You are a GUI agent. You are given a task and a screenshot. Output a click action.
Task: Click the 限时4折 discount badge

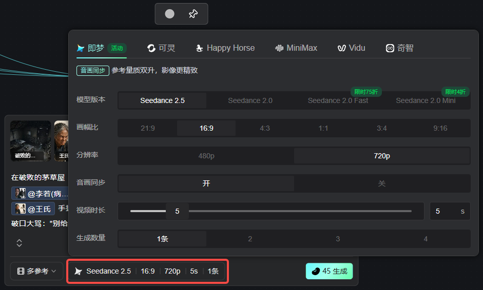point(455,92)
